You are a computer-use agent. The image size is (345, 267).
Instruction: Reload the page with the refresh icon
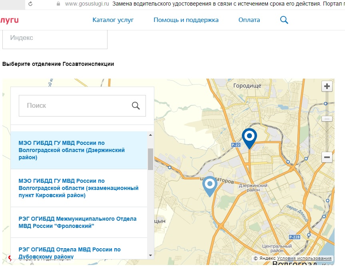click(x=30, y=4)
